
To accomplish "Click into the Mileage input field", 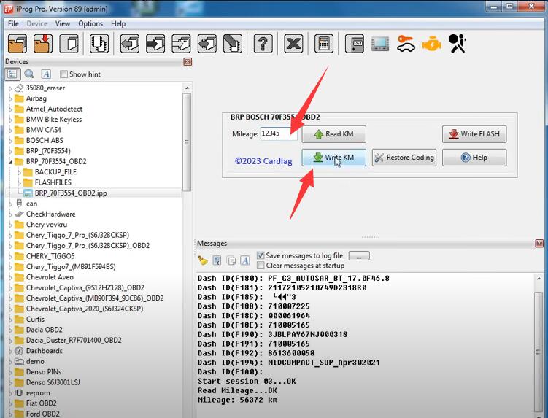I will (279, 133).
